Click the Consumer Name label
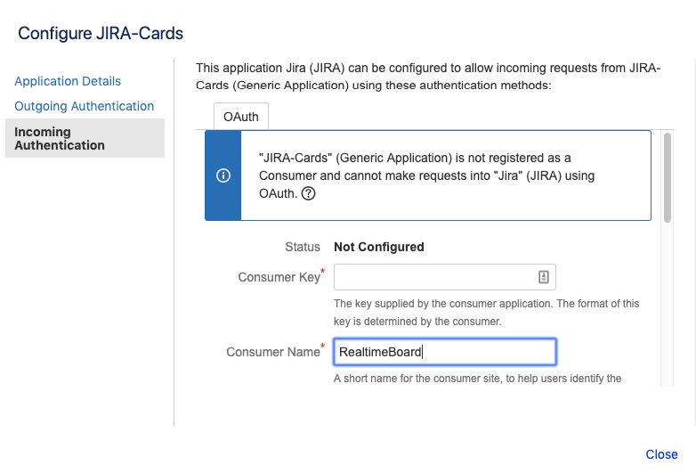The image size is (696, 473). pyautogui.click(x=272, y=352)
